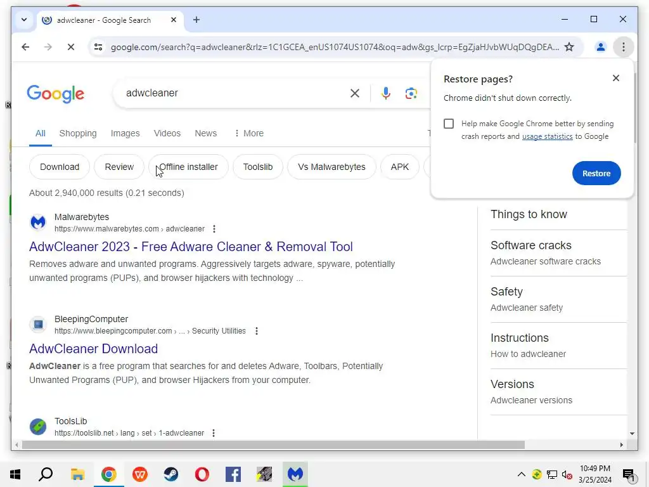Close the Restore pages popup

[x=616, y=78]
